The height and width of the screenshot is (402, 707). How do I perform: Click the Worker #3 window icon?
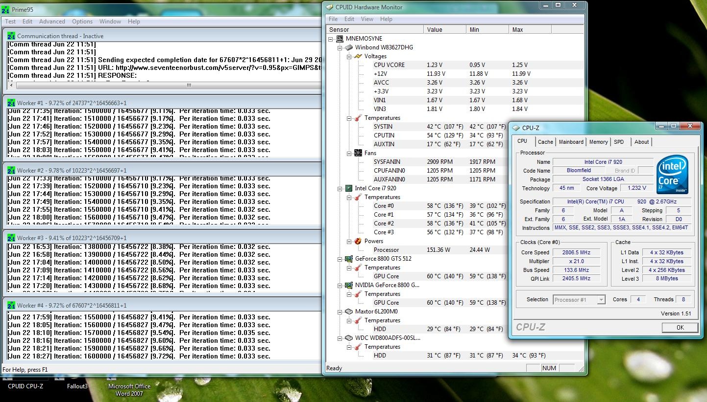tap(11, 238)
